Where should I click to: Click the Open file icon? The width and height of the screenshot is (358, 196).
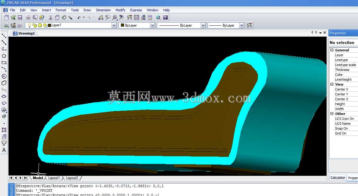[x=13, y=18]
